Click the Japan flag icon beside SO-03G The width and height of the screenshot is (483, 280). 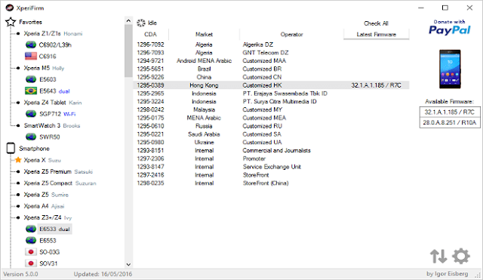(31, 252)
